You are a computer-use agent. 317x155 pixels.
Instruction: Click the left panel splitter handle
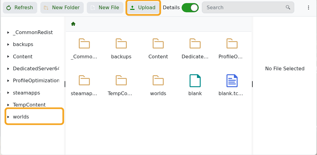click(65, 84)
